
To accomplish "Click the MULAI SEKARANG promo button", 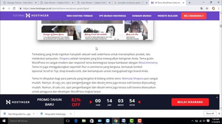I will [190, 102].
